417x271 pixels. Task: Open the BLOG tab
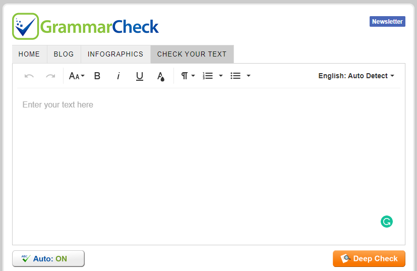pyautogui.click(x=64, y=54)
